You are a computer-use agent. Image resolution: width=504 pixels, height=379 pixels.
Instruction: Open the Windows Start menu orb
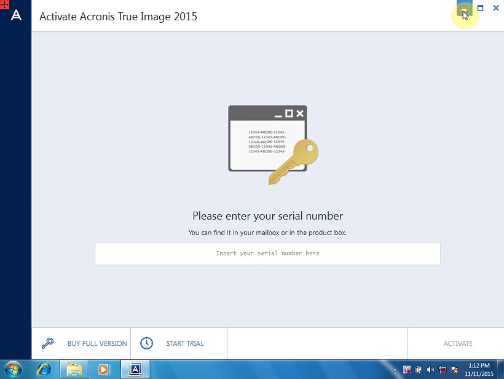(x=13, y=370)
